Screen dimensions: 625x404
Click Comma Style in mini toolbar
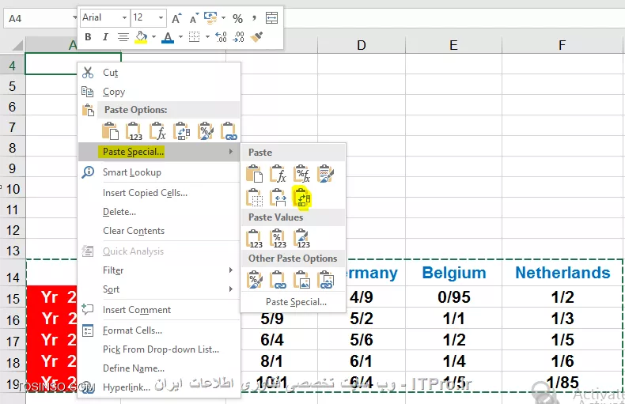point(254,18)
